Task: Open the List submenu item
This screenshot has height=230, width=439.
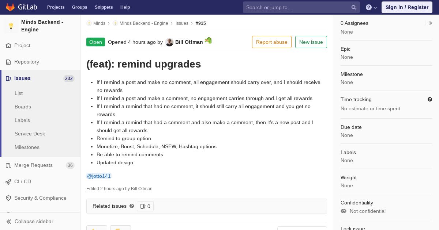Action: [x=19, y=93]
